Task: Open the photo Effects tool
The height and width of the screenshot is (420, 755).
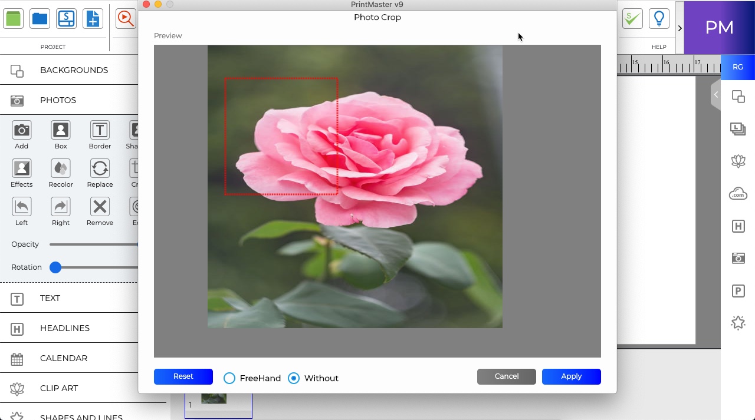Action: coord(21,173)
